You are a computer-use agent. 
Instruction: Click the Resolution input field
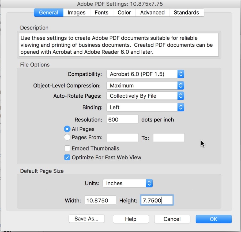(x=122, y=119)
